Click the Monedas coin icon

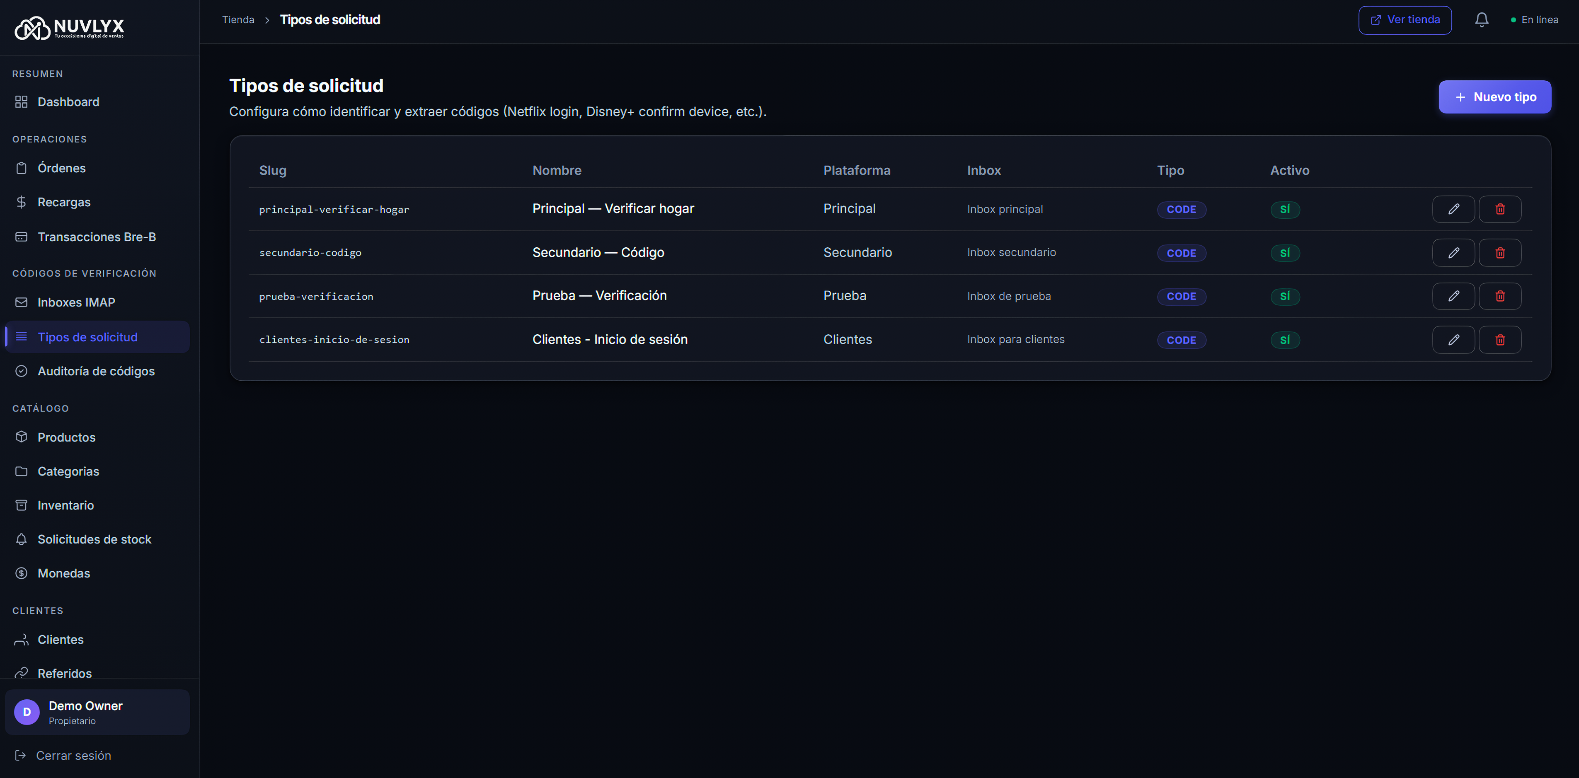(22, 573)
